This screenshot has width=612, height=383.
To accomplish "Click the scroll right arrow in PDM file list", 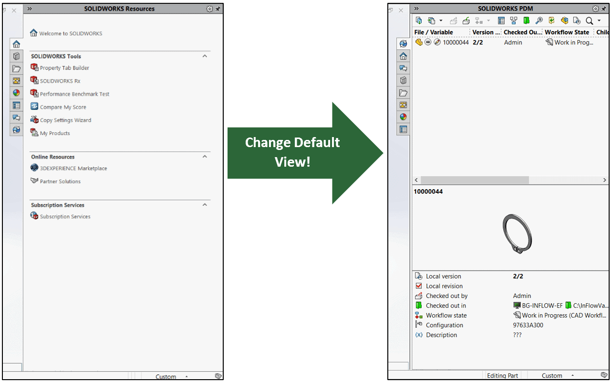I will (605, 180).
